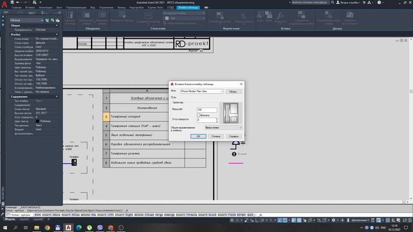Click the Select Objects icon in Properties palette
This screenshot has width=413, height=232.
click(52, 20)
